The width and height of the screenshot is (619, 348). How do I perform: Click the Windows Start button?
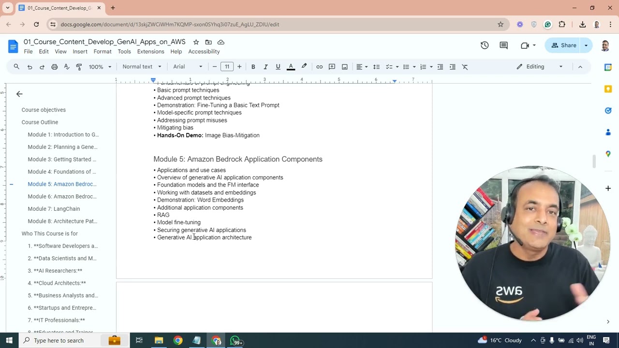(x=9, y=340)
